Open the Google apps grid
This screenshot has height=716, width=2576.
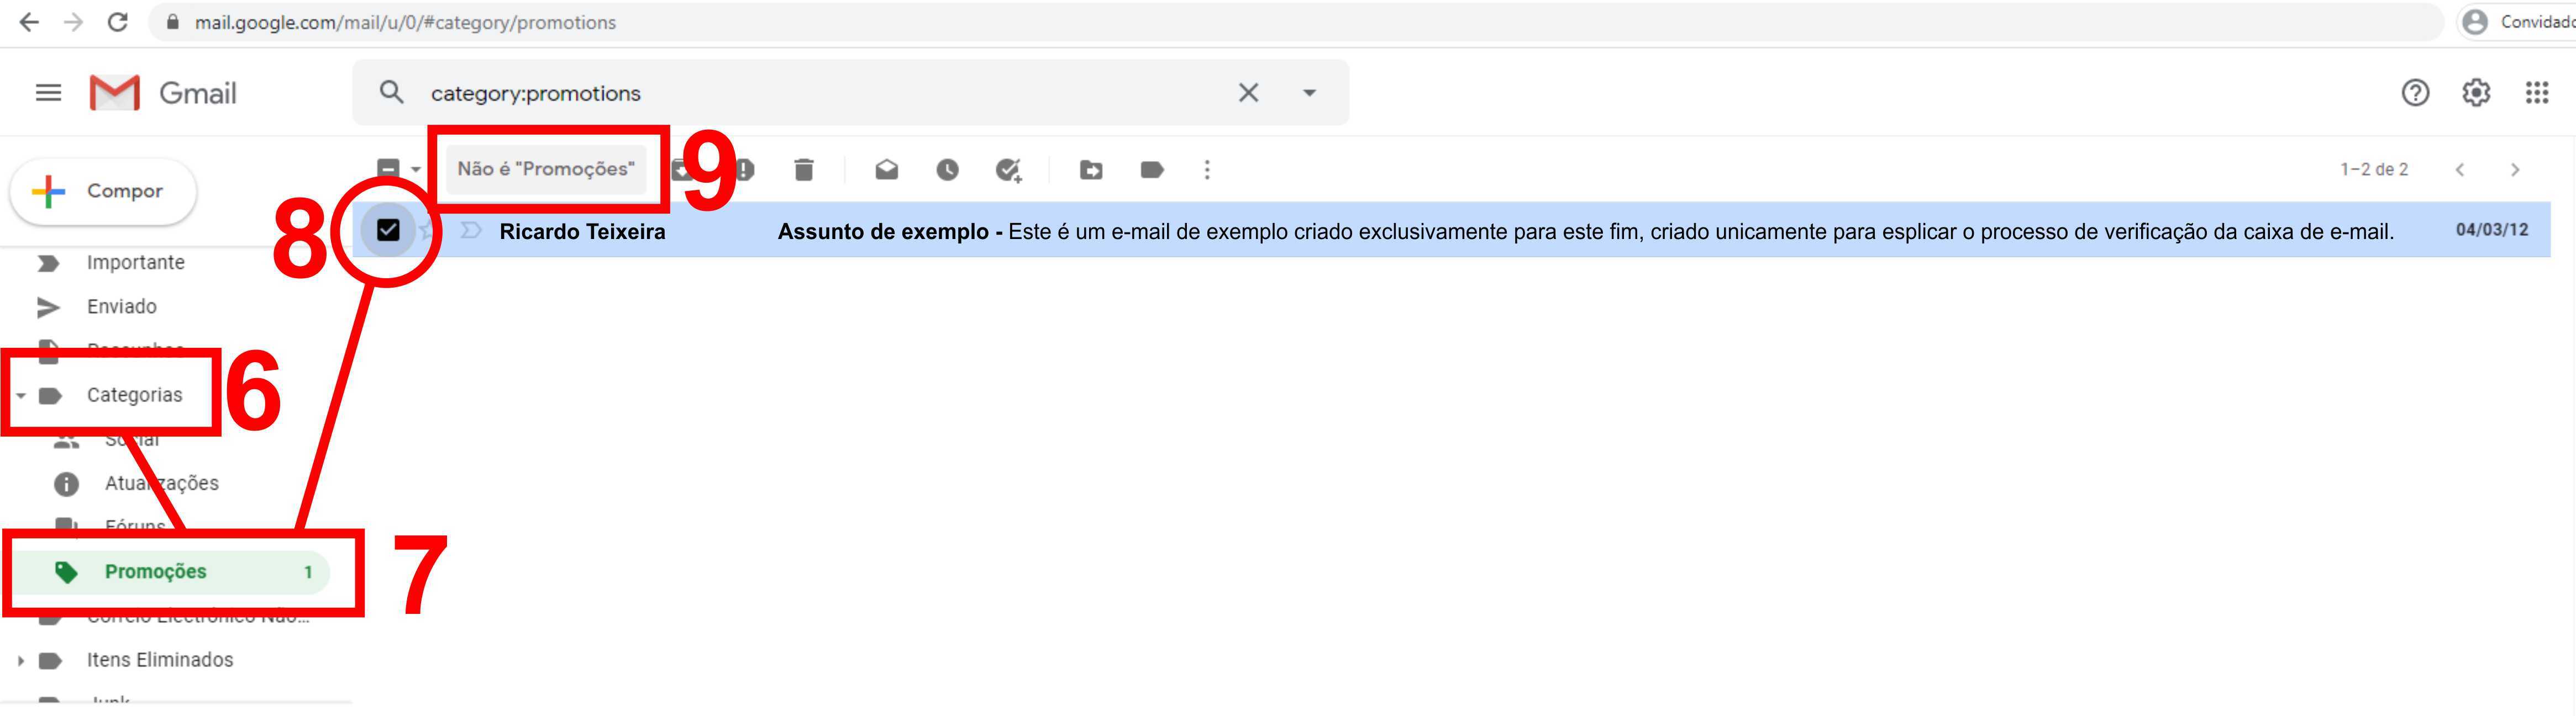pyautogui.click(x=2536, y=93)
